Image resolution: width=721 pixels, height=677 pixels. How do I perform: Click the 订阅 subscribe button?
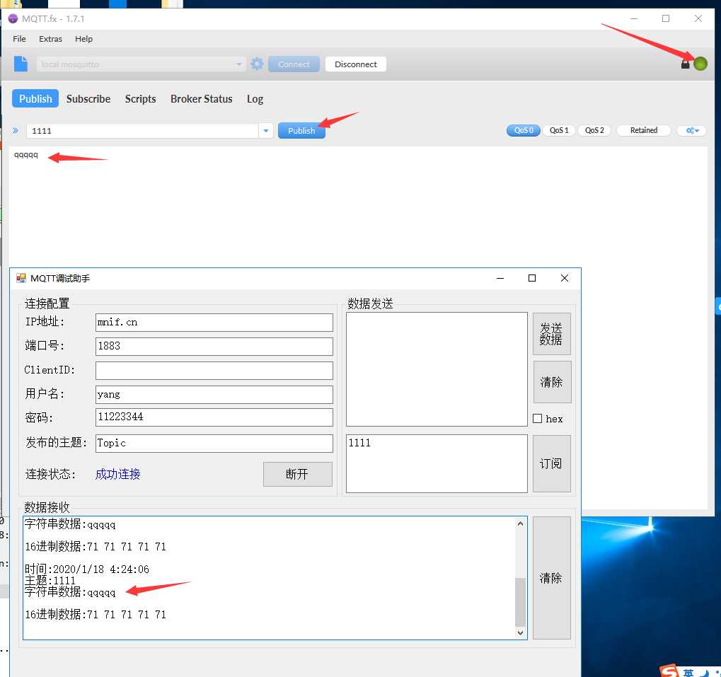click(551, 463)
